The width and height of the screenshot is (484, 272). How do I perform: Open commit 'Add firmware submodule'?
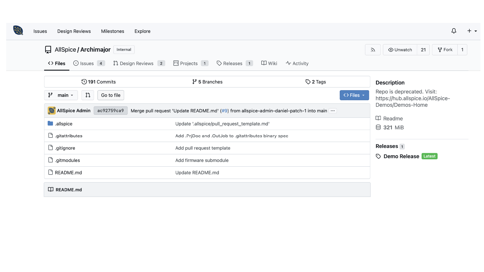tap(202, 160)
